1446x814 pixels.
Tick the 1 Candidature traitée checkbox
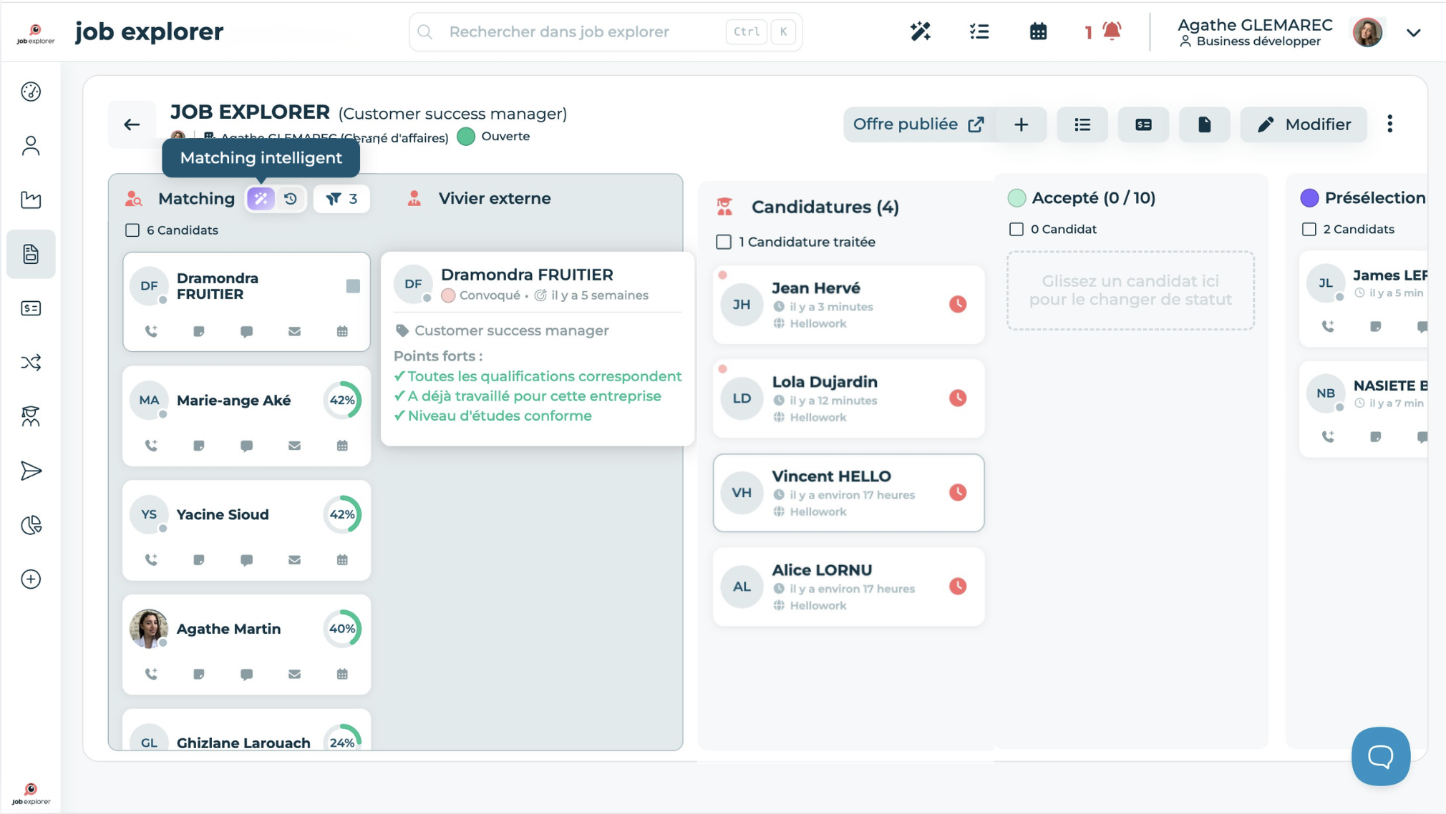724,242
